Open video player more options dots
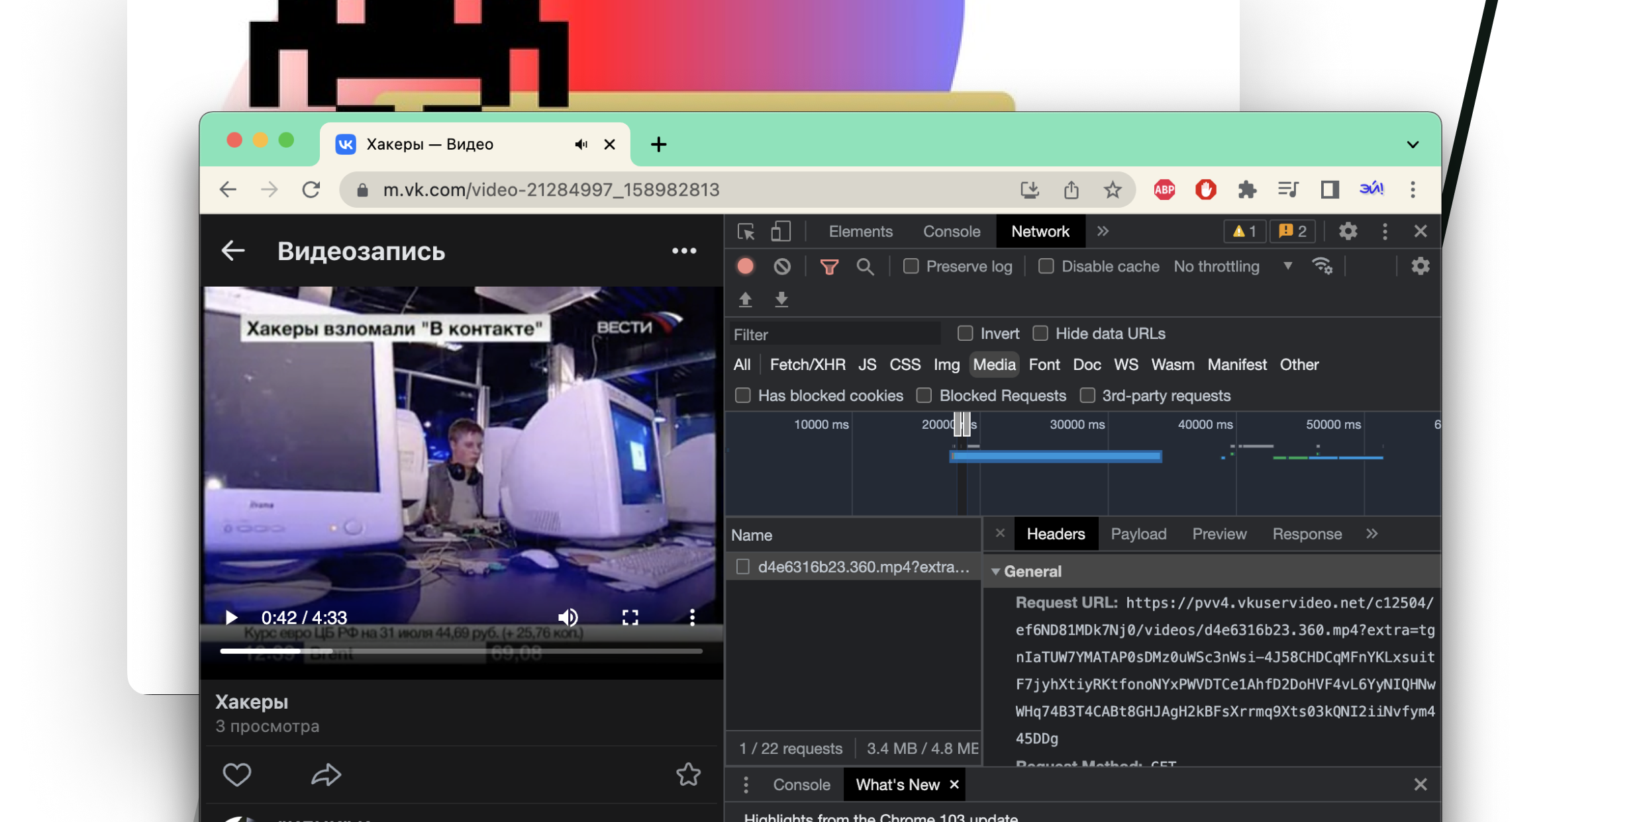1645x822 pixels. point(692,617)
